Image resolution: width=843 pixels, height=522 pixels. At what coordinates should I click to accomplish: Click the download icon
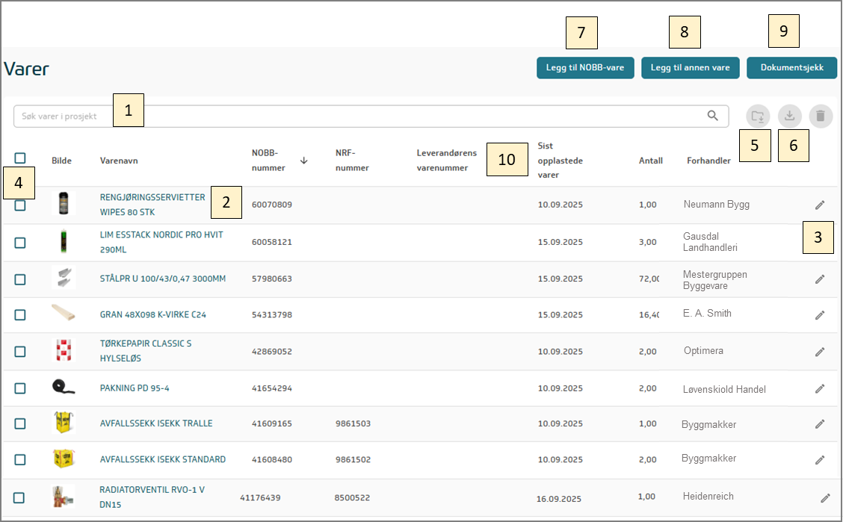pos(789,116)
